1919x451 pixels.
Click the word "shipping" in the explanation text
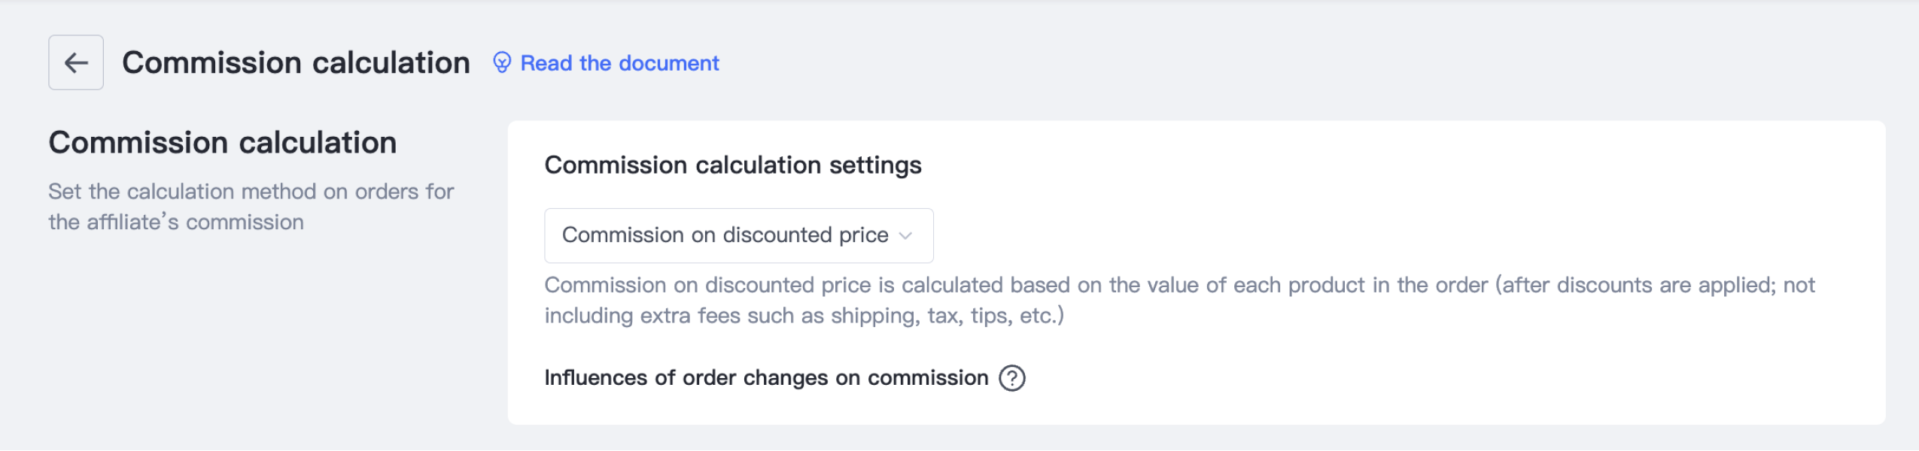(x=874, y=316)
